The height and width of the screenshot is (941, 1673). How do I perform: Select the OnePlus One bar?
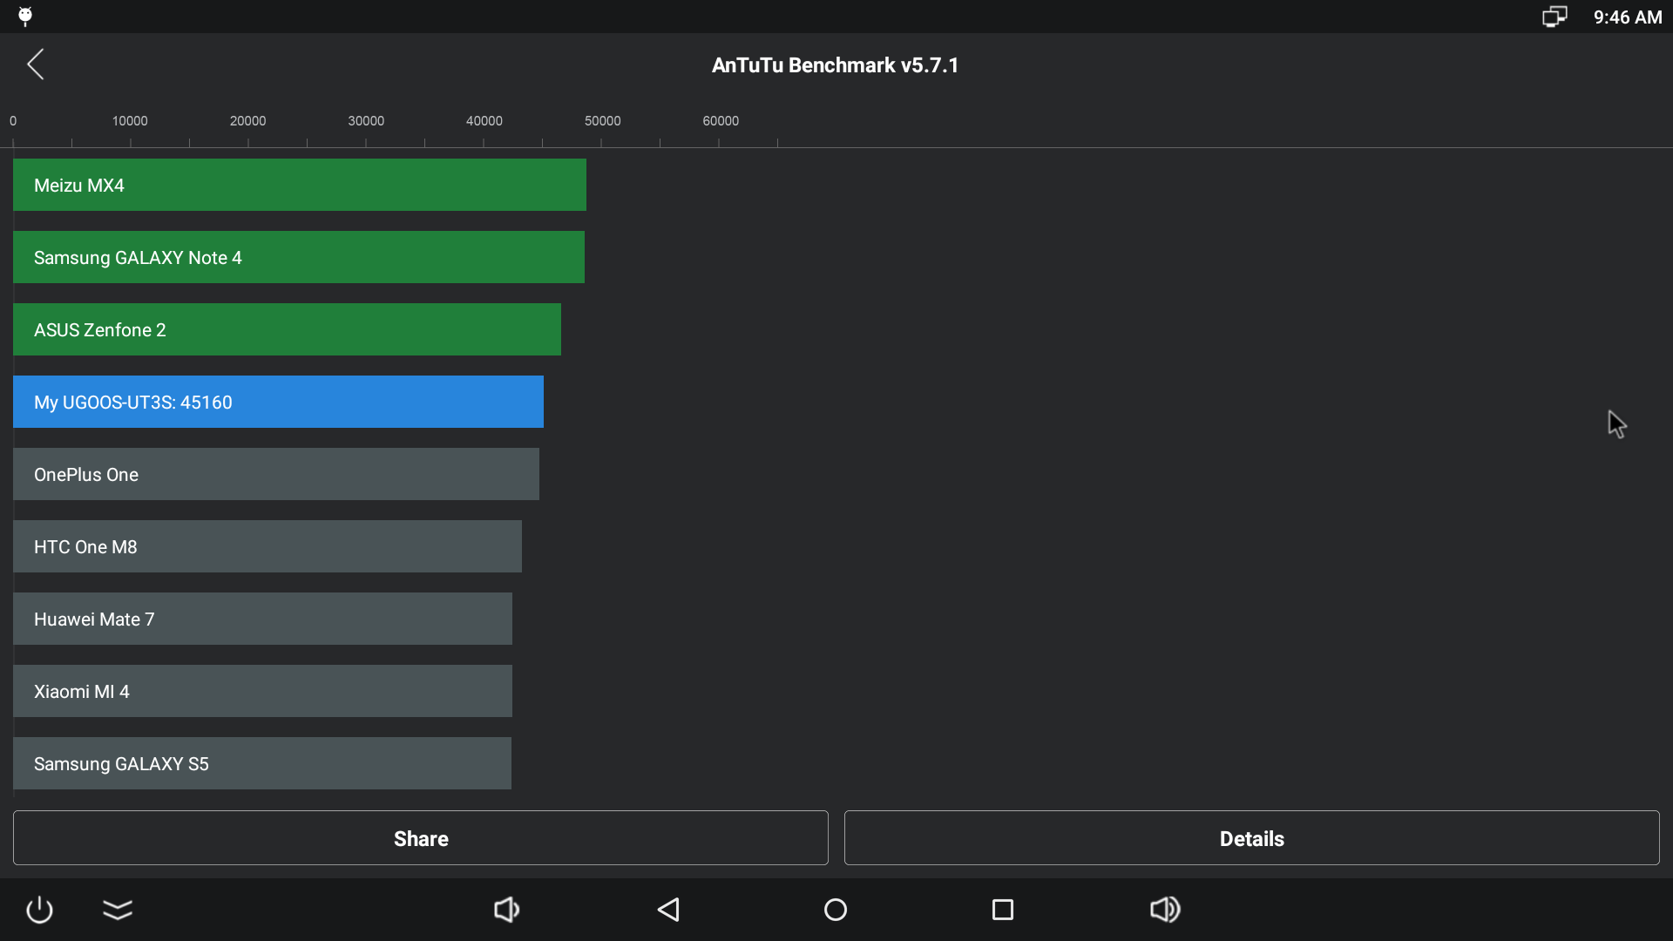click(x=276, y=474)
